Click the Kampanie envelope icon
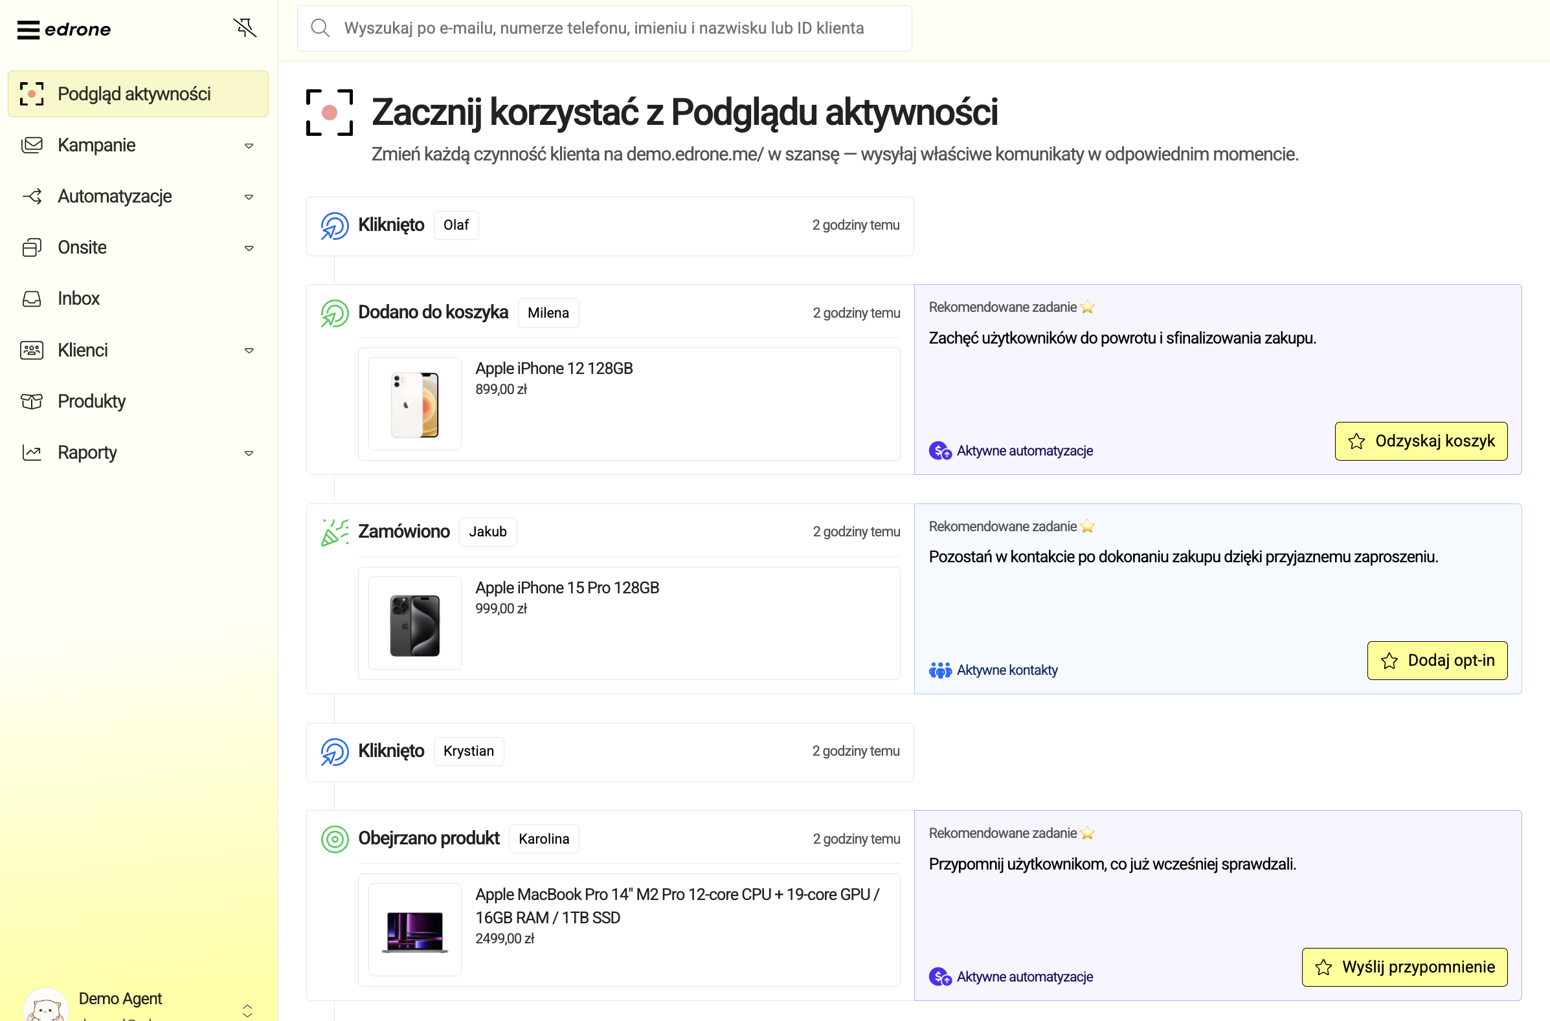 click(32, 144)
